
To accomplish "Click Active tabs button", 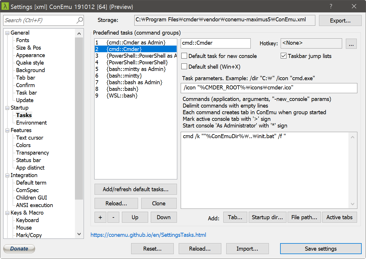I will click(x=339, y=217).
